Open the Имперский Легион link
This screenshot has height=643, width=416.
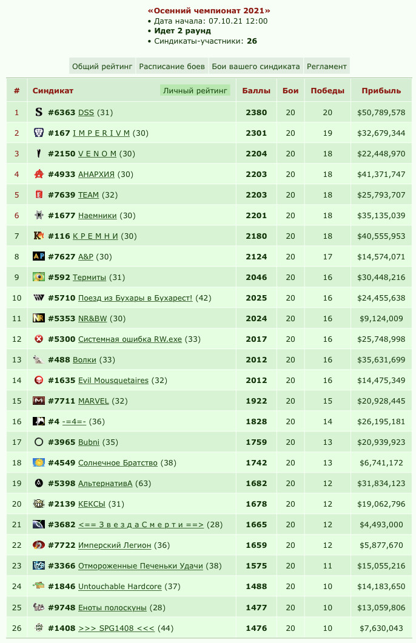click(x=115, y=545)
